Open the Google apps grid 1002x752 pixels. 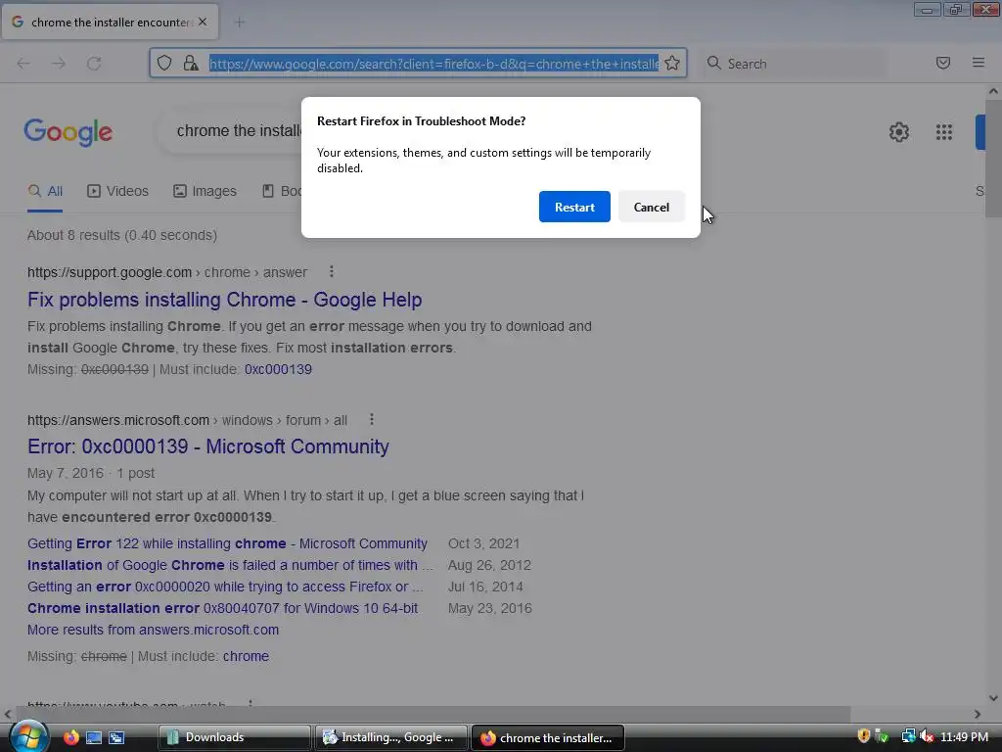[x=944, y=132]
